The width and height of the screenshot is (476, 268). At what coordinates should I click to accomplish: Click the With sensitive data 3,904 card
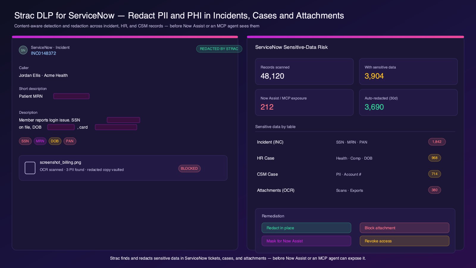click(x=408, y=71)
